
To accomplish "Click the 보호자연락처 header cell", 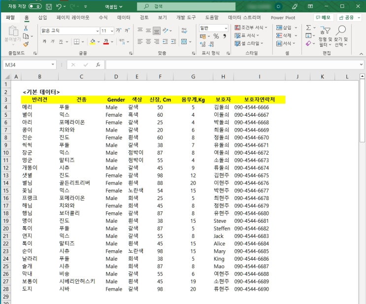I will 259,100.
